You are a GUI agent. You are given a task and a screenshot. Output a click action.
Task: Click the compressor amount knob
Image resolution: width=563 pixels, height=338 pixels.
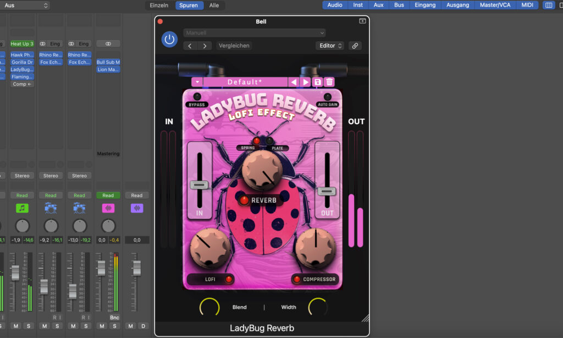[315, 248]
